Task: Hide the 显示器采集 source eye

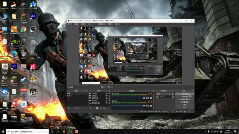Action: (107, 103)
